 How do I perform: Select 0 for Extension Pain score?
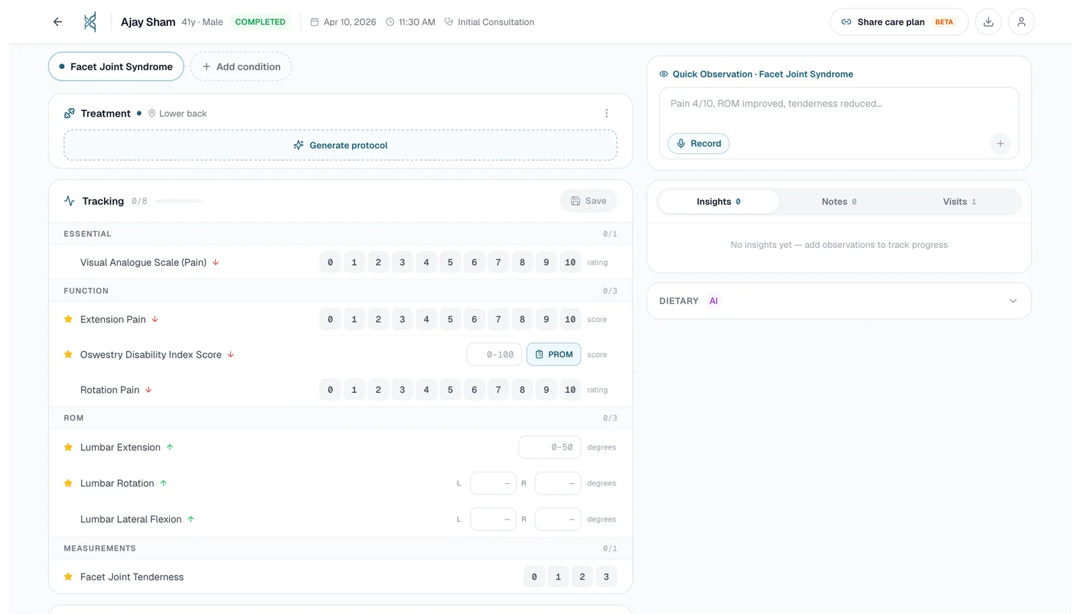(x=330, y=319)
